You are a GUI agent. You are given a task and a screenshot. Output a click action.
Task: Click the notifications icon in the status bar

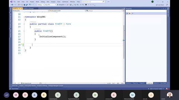point(167,89)
